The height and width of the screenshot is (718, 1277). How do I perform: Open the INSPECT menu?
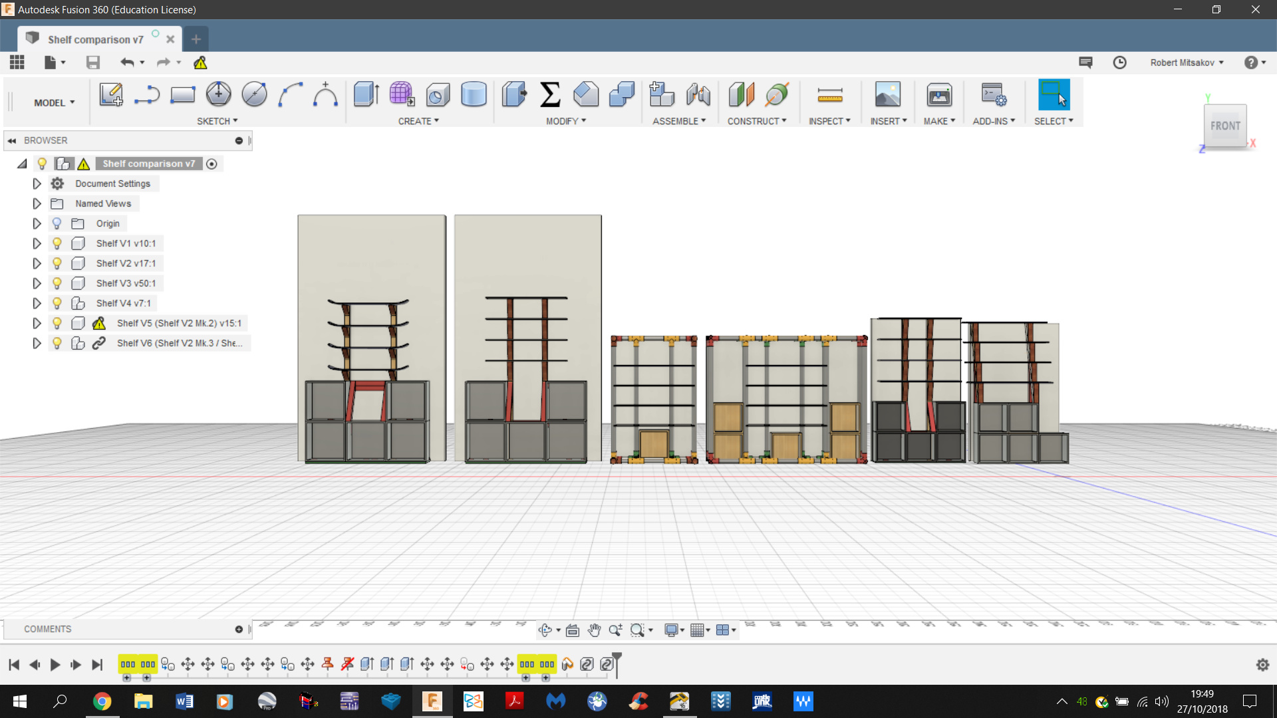pos(829,121)
